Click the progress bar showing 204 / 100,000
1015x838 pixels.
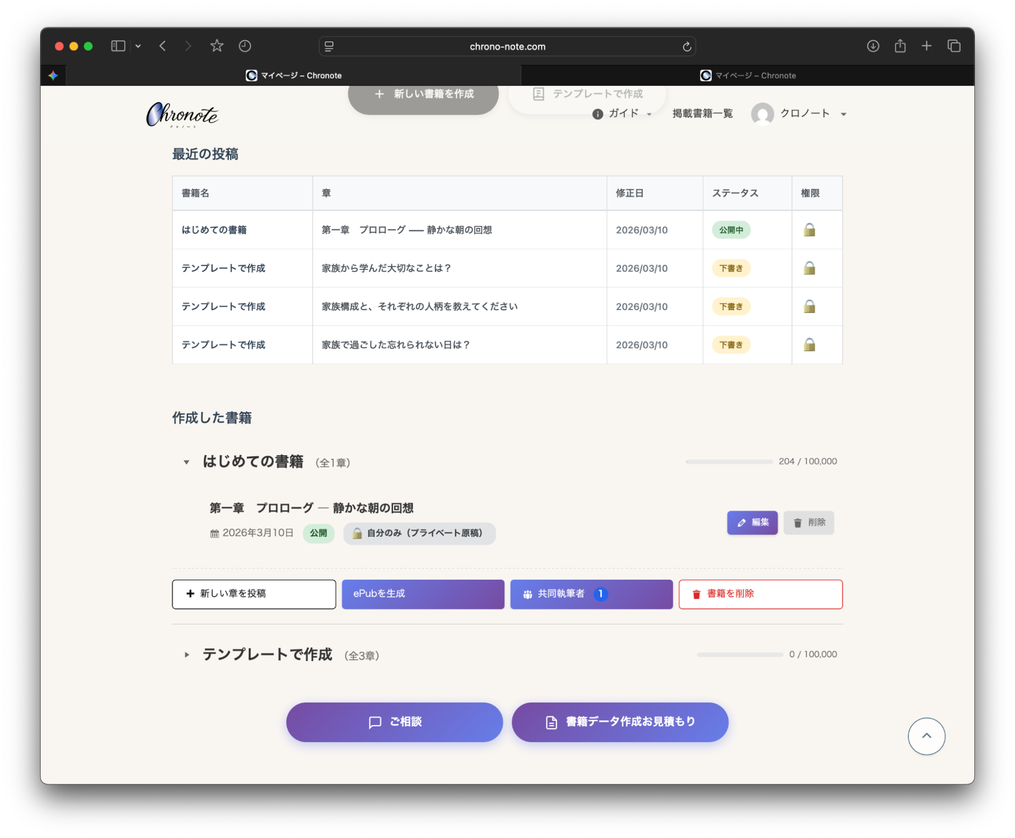(729, 461)
